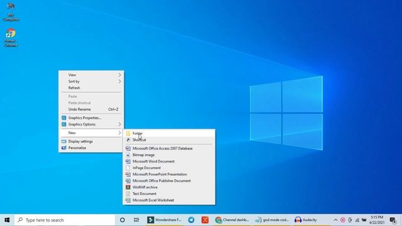This screenshot has width=402, height=226.
Task: Click the microphone tray icon
Action: click(x=350, y=220)
